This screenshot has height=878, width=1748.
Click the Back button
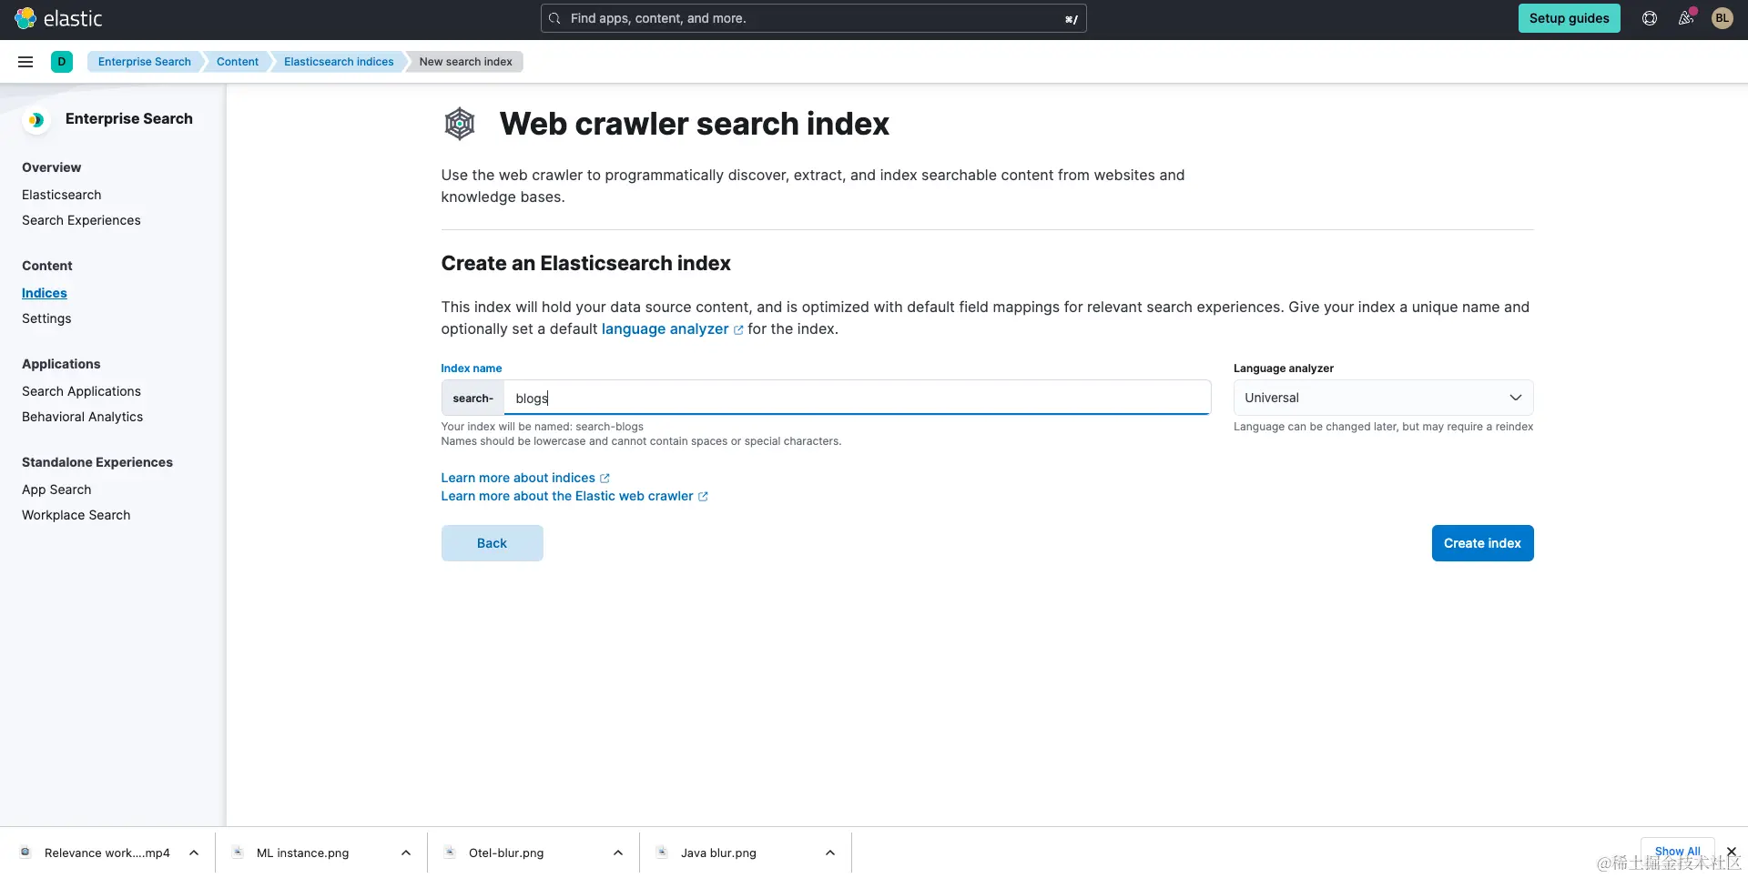point(492,543)
